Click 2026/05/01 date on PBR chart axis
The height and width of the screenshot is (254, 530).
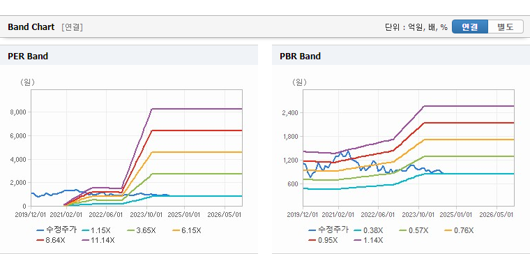[x=497, y=215]
